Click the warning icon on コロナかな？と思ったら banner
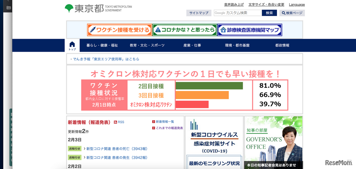 (159, 30)
